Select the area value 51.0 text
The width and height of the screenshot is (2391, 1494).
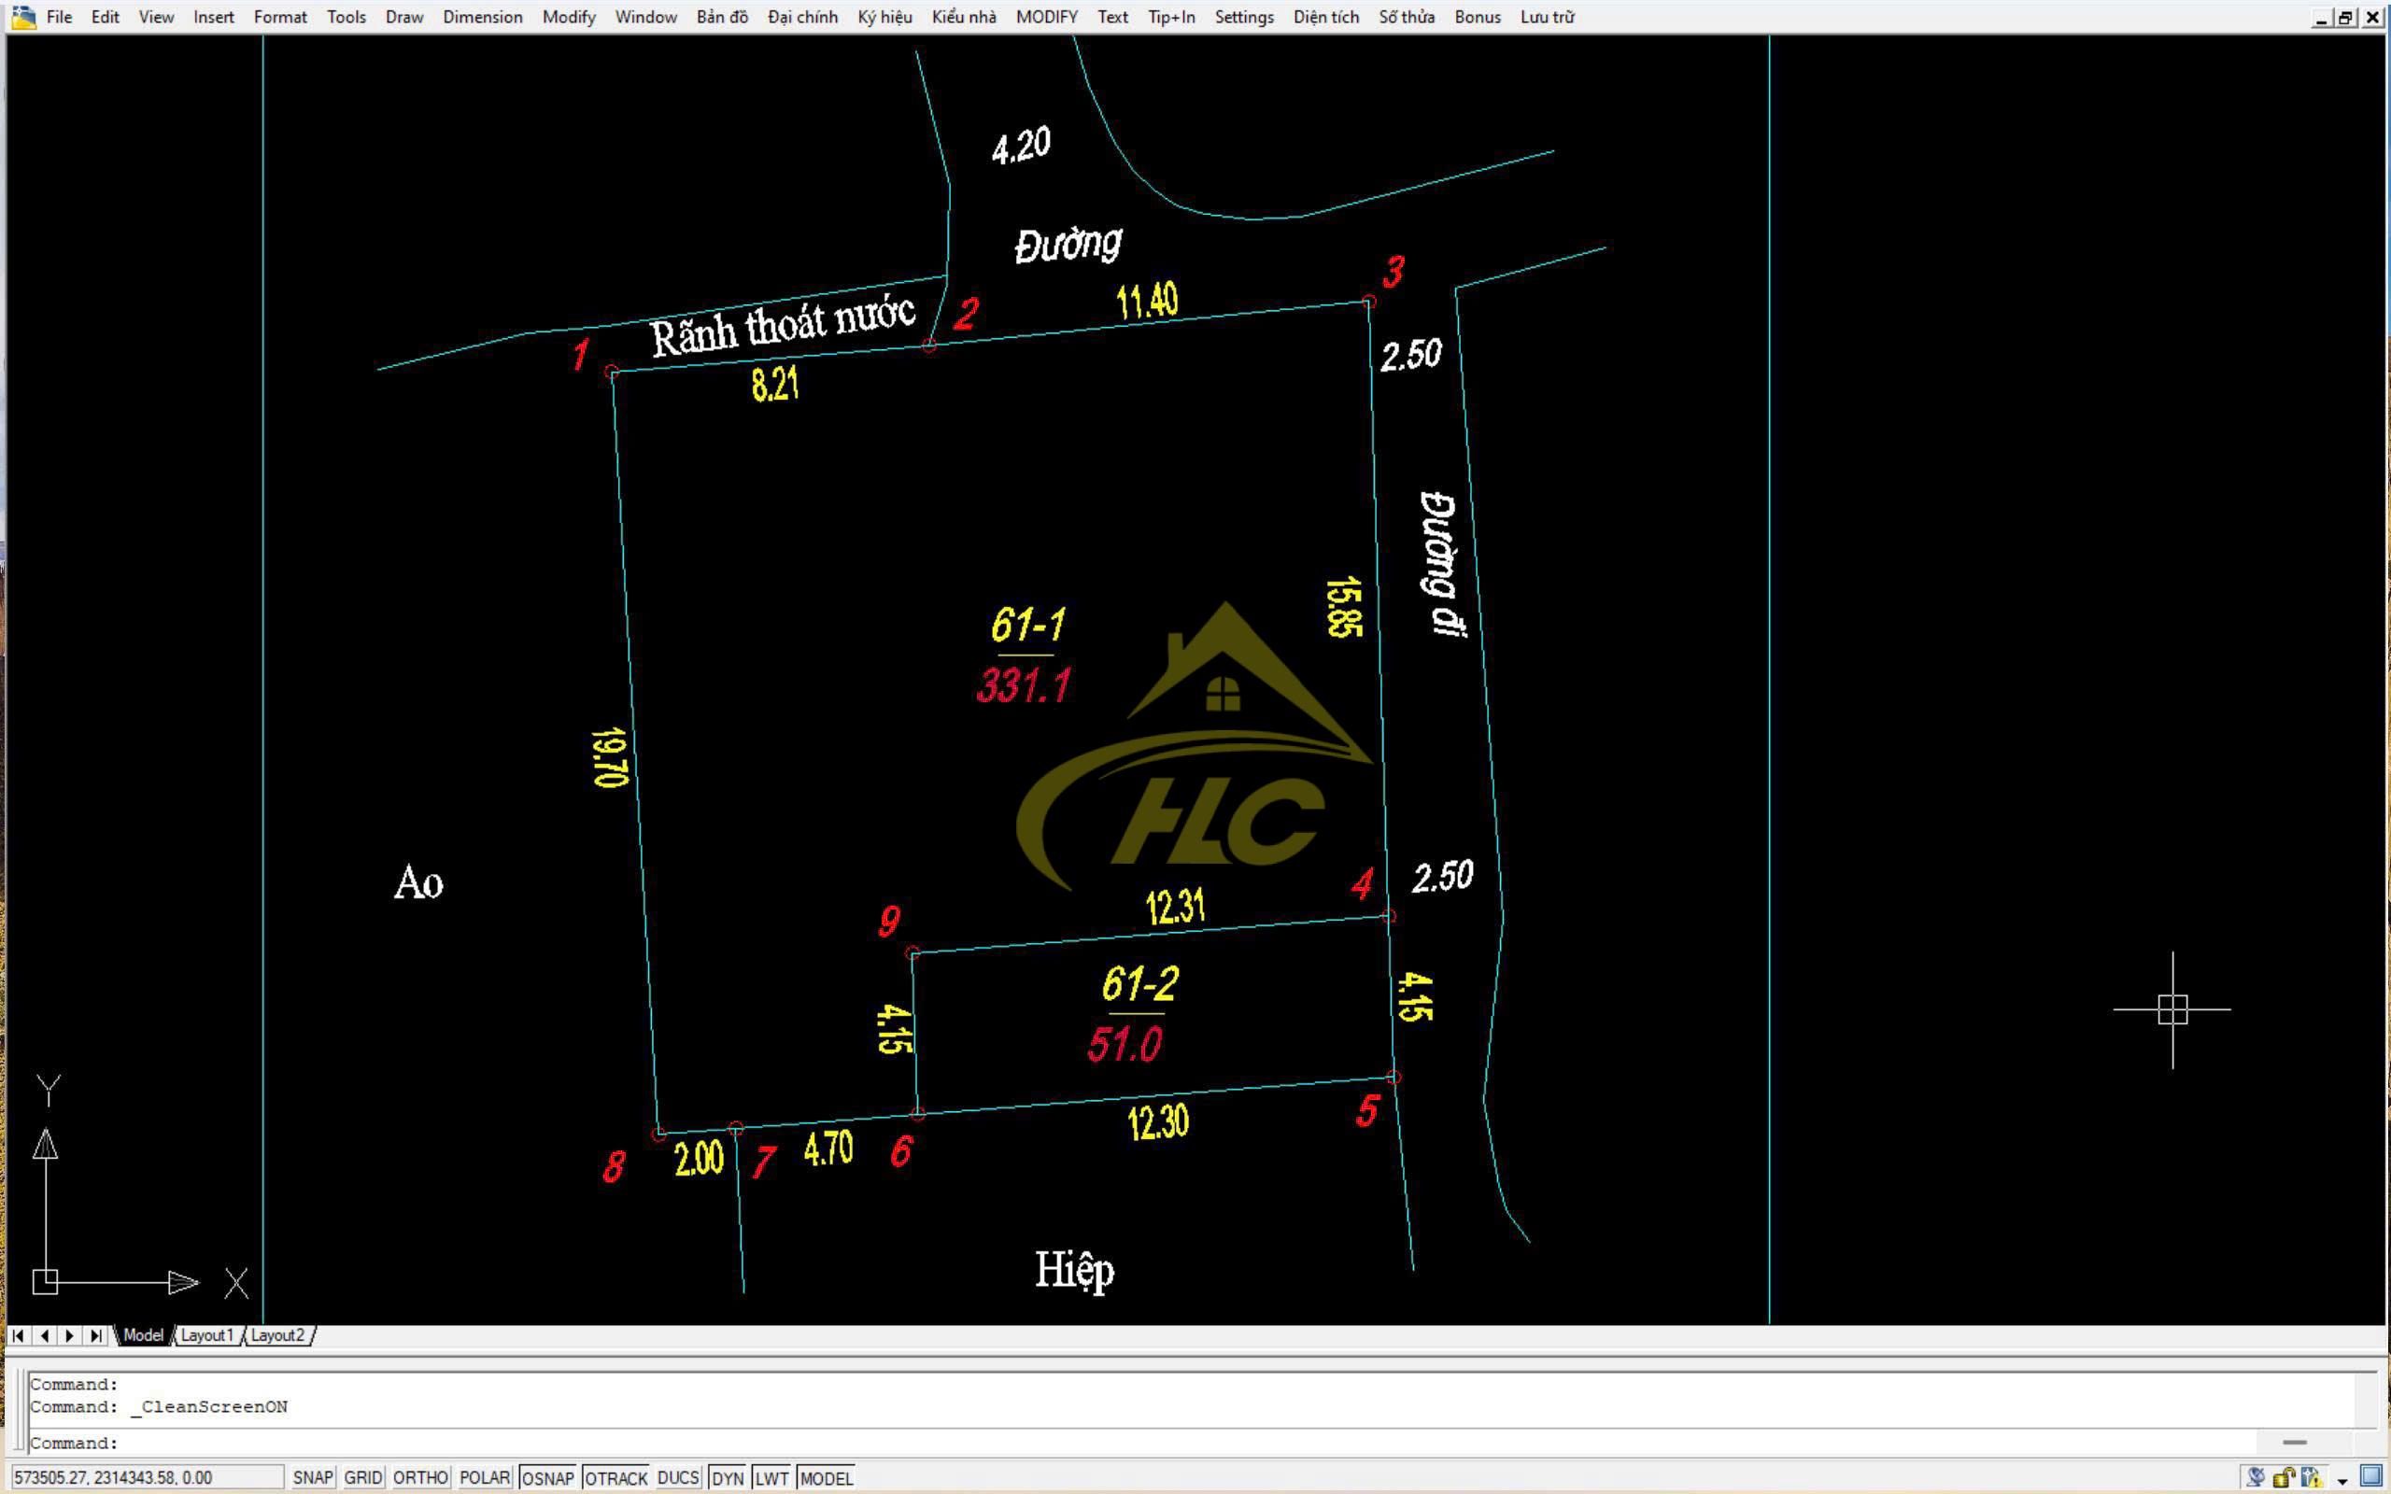[1125, 1045]
